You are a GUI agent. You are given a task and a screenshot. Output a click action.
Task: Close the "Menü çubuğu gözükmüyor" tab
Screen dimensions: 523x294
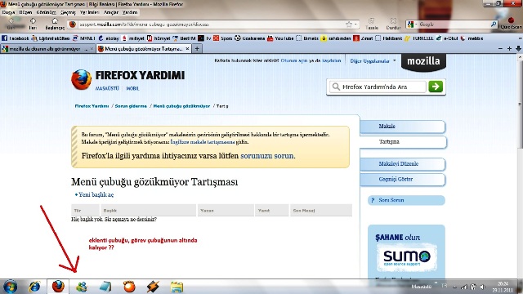187,49
